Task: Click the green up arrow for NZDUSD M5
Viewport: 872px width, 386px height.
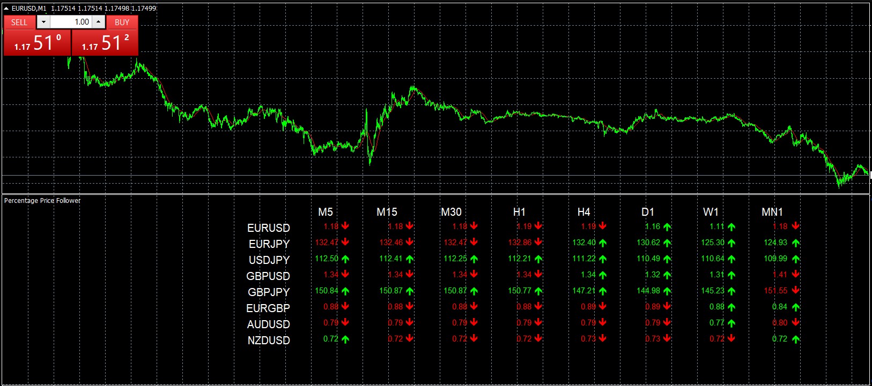Action: click(x=345, y=339)
